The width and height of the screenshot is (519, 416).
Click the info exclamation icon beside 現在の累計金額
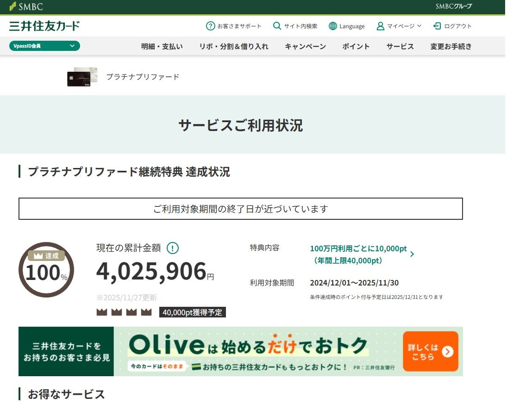coord(172,248)
